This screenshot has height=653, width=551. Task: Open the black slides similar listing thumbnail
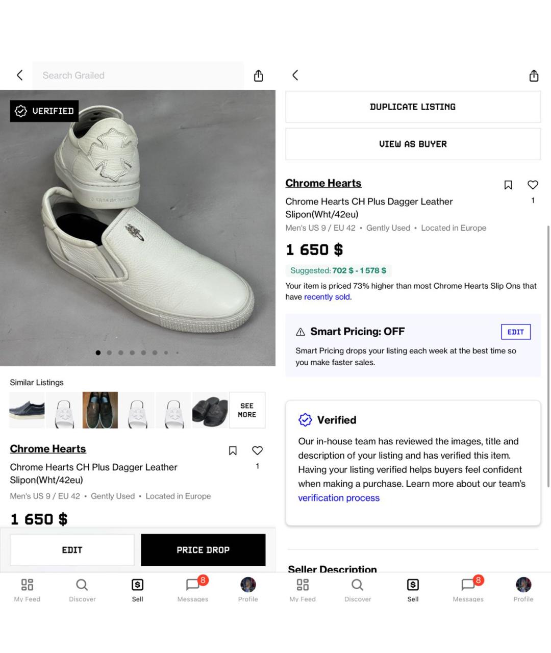pyautogui.click(x=210, y=410)
